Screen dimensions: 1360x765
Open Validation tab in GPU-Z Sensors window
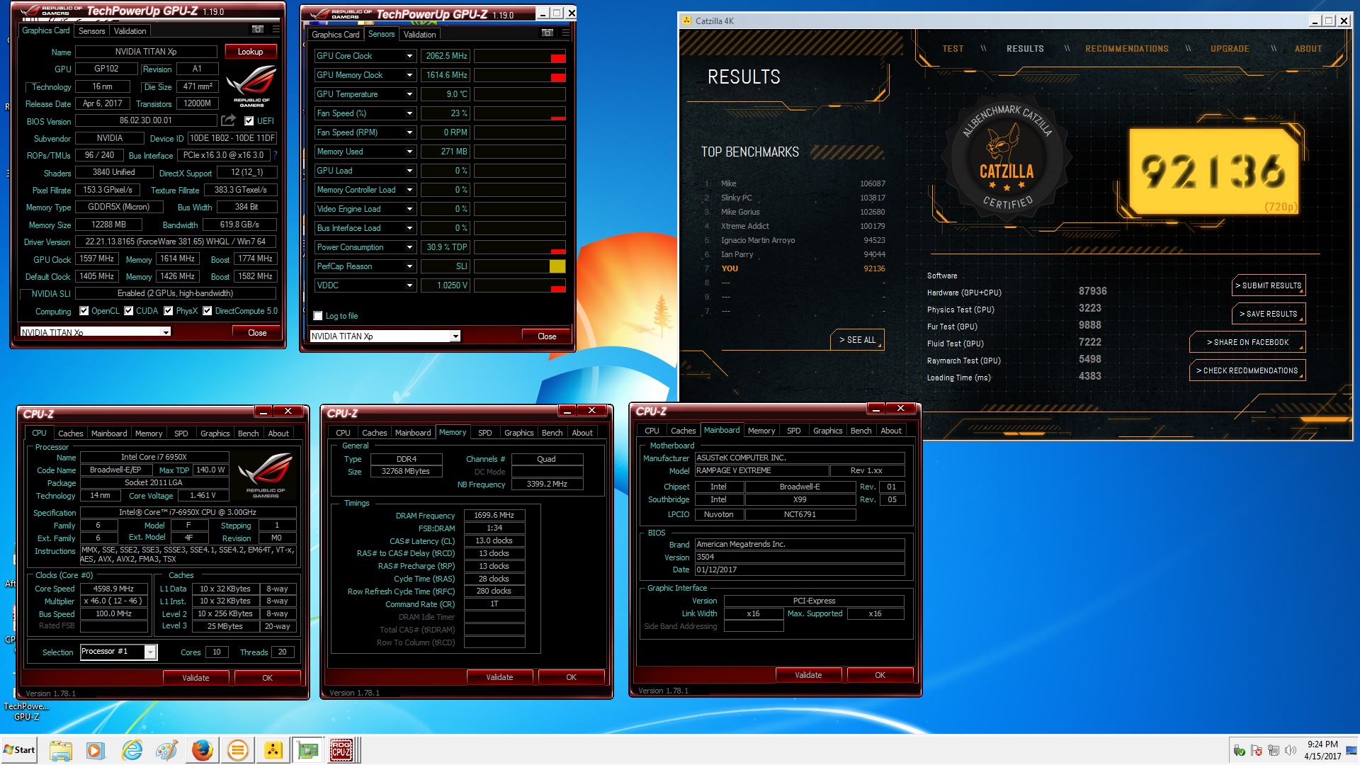click(x=419, y=35)
